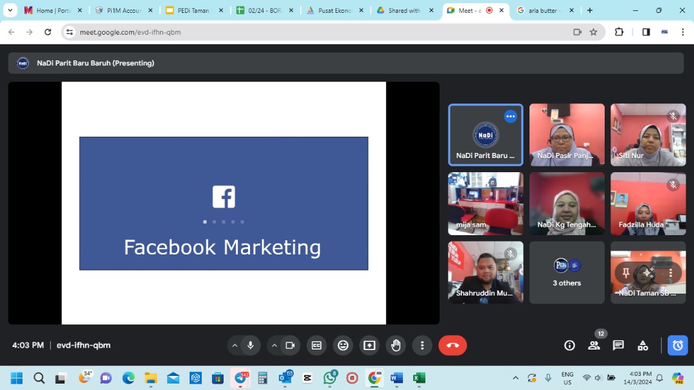
Task: Toggle the microphone on or off
Action: click(x=251, y=345)
